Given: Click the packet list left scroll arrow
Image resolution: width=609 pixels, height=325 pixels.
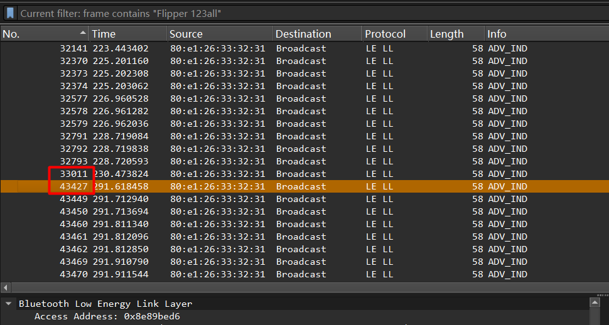Looking at the screenshot, I should [5, 287].
